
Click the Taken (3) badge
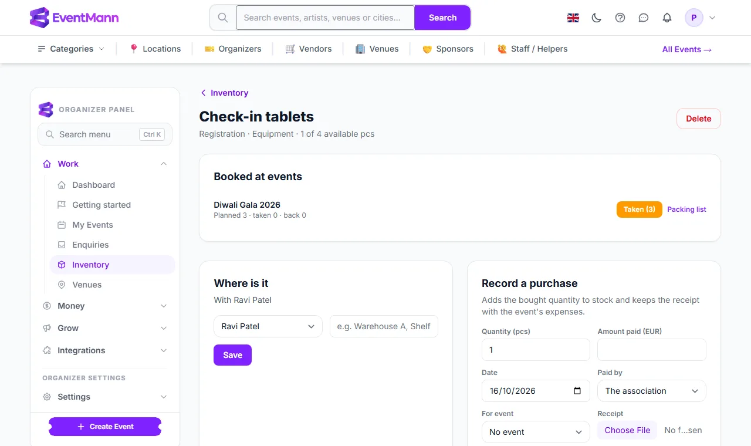coord(640,210)
